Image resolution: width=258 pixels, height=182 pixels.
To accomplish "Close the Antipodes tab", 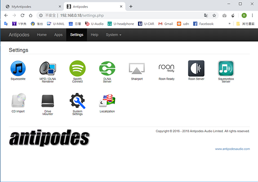I will tap(121, 6).
